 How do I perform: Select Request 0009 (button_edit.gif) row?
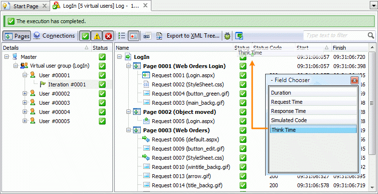(188, 149)
